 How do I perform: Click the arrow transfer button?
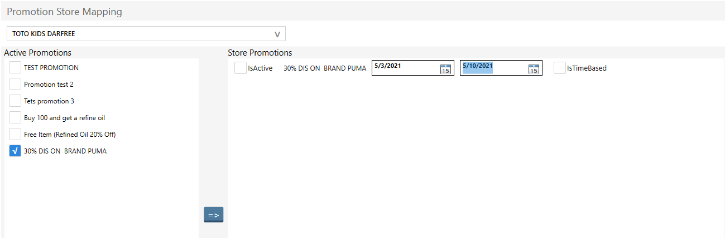tap(213, 215)
